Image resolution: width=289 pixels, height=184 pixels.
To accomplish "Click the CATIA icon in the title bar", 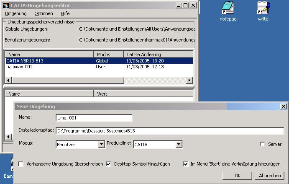I will (x=6, y=5).
